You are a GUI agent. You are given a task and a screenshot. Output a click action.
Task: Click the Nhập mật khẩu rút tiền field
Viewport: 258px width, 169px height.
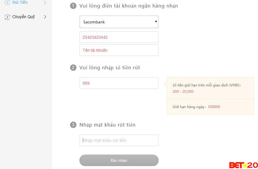point(119,140)
